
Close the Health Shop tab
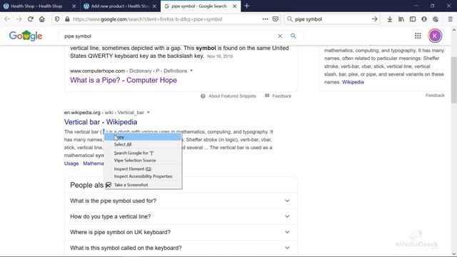click(x=74, y=6)
